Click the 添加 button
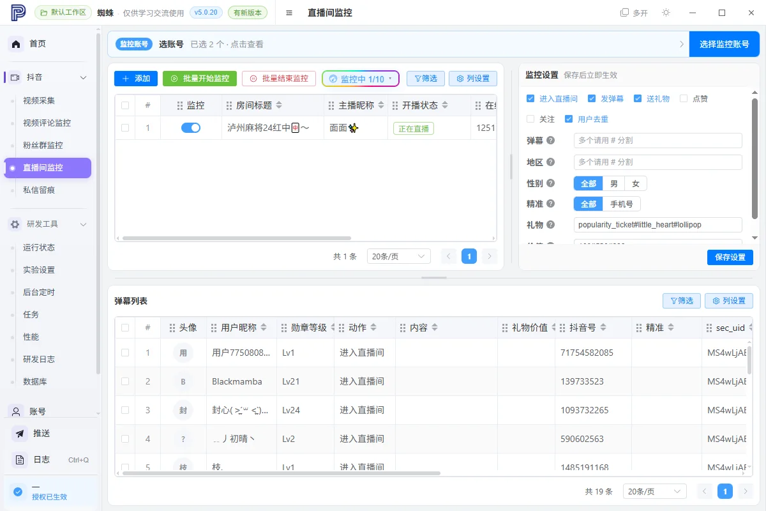 (136, 79)
